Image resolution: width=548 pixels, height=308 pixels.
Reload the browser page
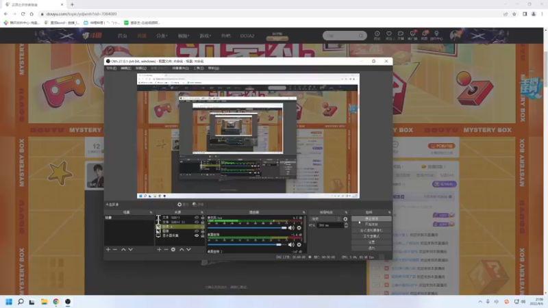23,14
